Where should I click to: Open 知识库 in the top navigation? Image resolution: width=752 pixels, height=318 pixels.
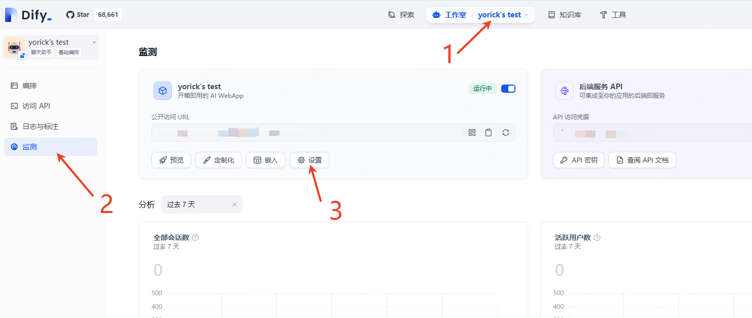[564, 15]
